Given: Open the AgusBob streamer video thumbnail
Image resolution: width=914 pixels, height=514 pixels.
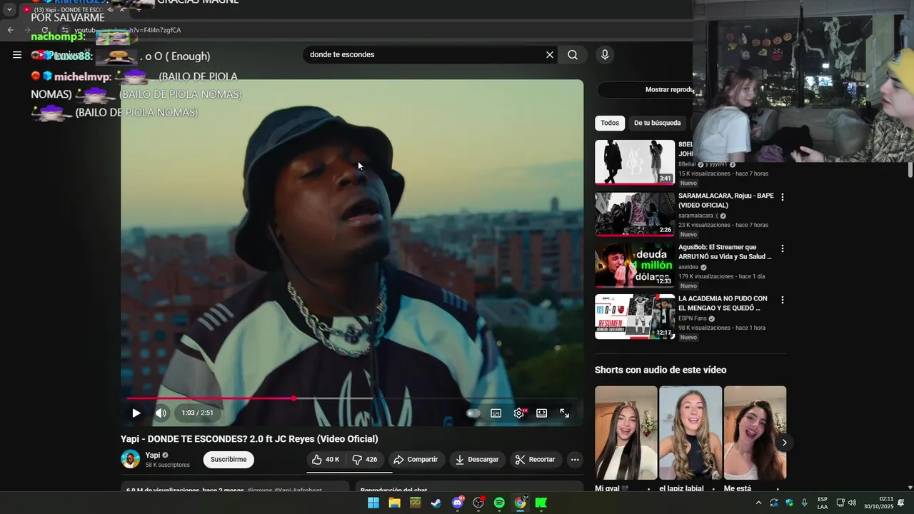Looking at the screenshot, I should pyautogui.click(x=635, y=265).
